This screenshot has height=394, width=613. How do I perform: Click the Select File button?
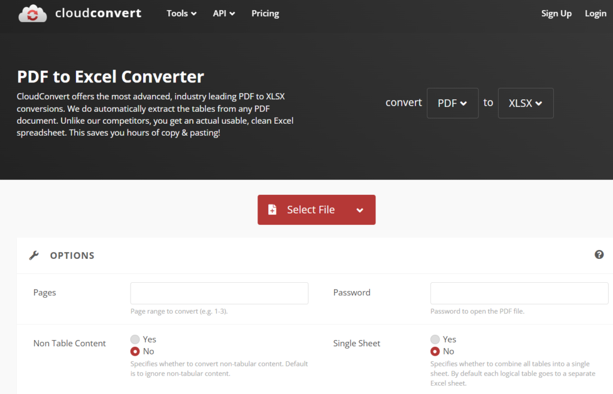310,210
